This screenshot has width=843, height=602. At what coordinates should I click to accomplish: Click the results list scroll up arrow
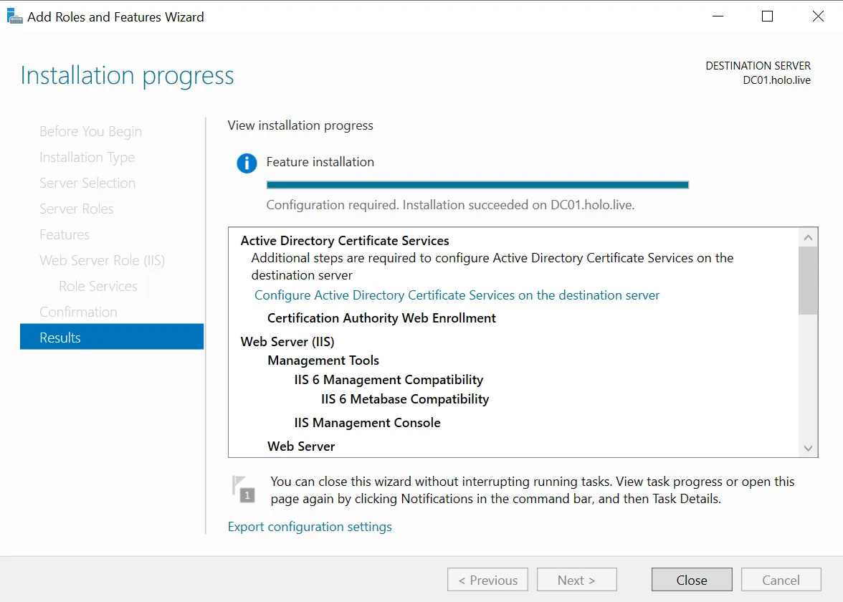point(808,237)
